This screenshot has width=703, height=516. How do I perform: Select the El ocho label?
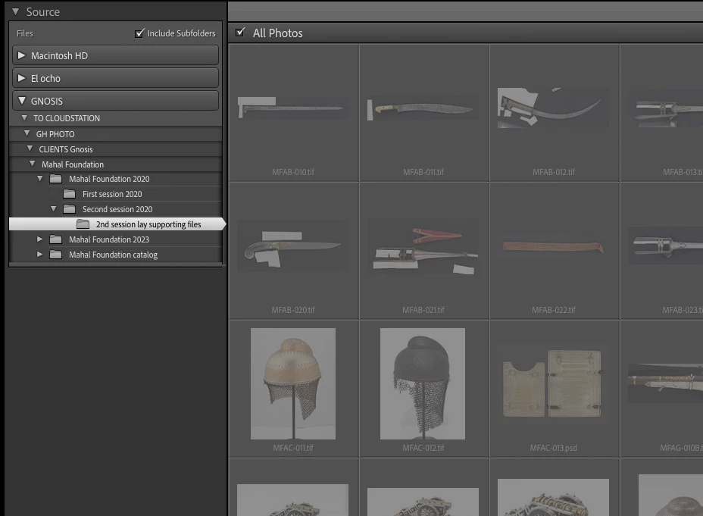point(45,79)
